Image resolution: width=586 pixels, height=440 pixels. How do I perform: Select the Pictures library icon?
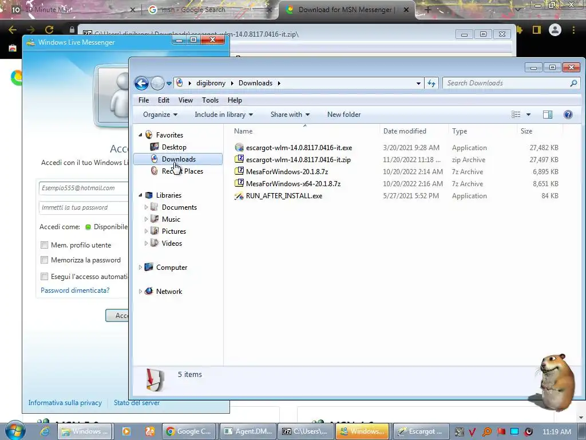coord(155,231)
